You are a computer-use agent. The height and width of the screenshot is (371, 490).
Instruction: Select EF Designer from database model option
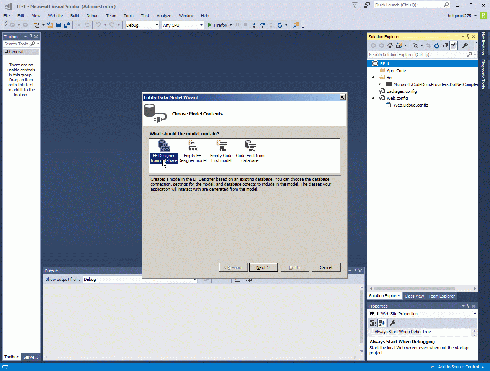[x=164, y=151]
